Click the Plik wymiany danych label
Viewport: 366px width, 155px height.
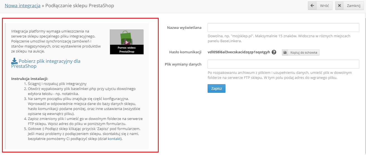pyautogui.click(x=183, y=64)
